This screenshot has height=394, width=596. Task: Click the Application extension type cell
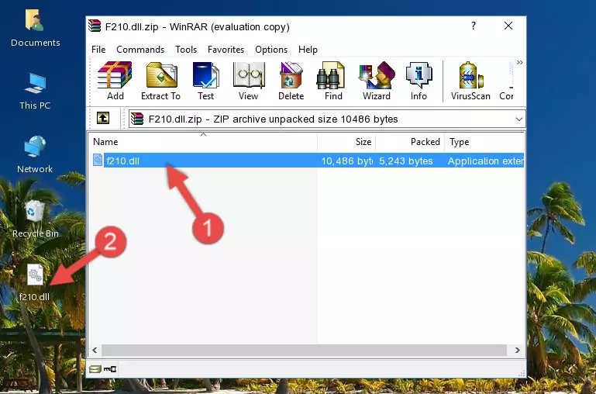(x=485, y=161)
